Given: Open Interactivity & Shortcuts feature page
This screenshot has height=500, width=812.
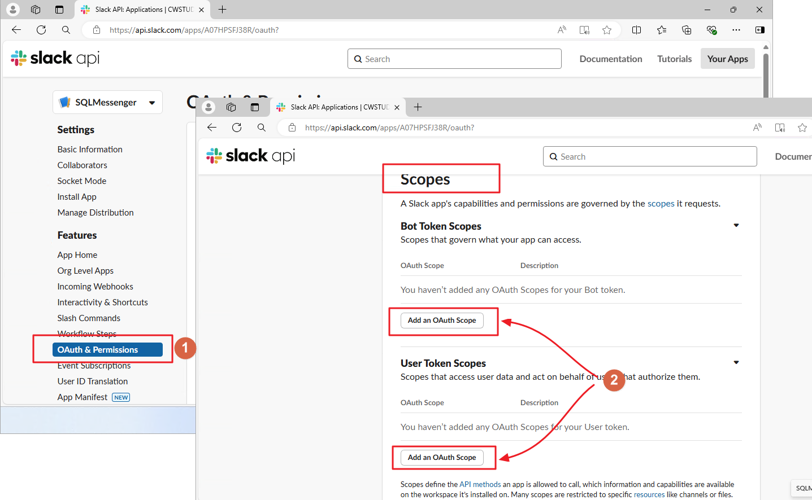Looking at the screenshot, I should pos(102,302).
